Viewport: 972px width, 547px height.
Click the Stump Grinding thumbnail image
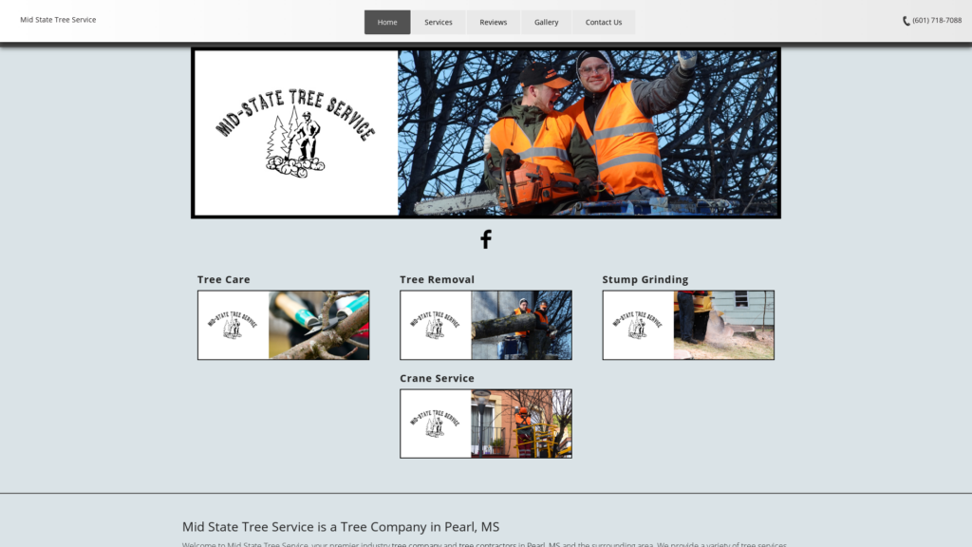(688, 325)
